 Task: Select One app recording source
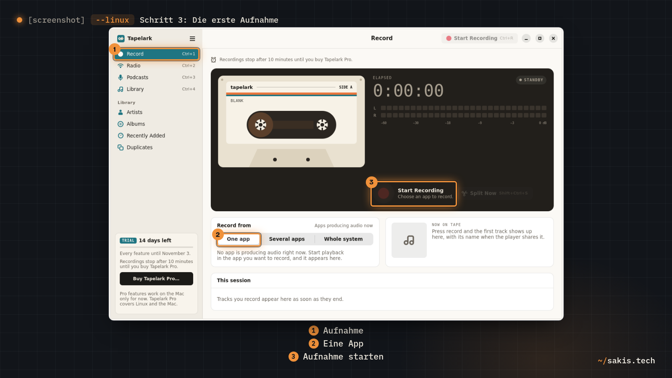[239, 239]
